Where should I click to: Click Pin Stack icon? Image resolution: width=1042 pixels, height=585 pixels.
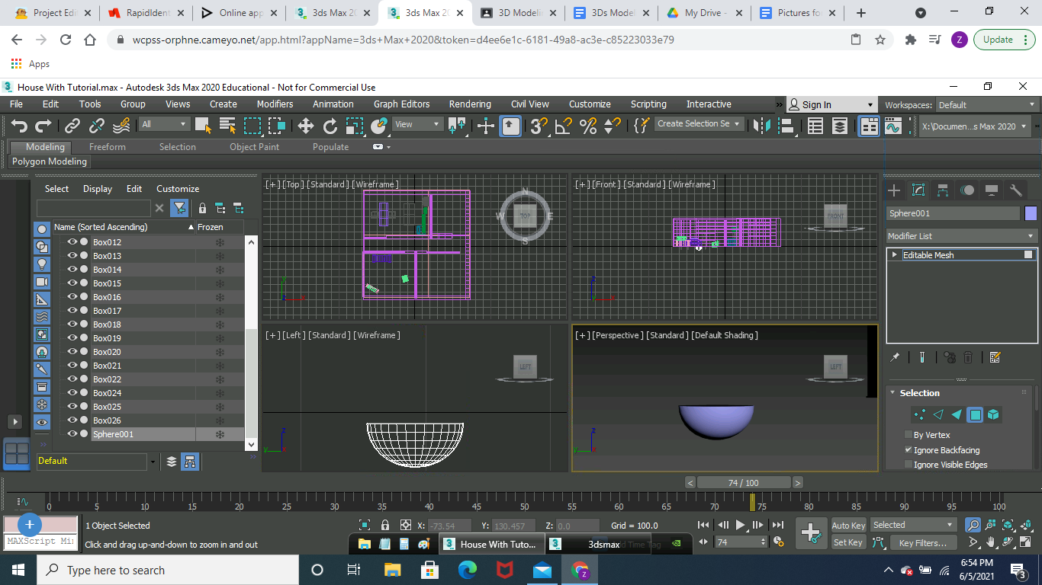[x=896, y=356]
